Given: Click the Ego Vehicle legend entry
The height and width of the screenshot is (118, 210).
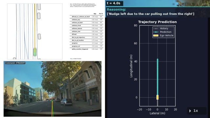Looking at the screenshot, I should (x=163, y=35).
